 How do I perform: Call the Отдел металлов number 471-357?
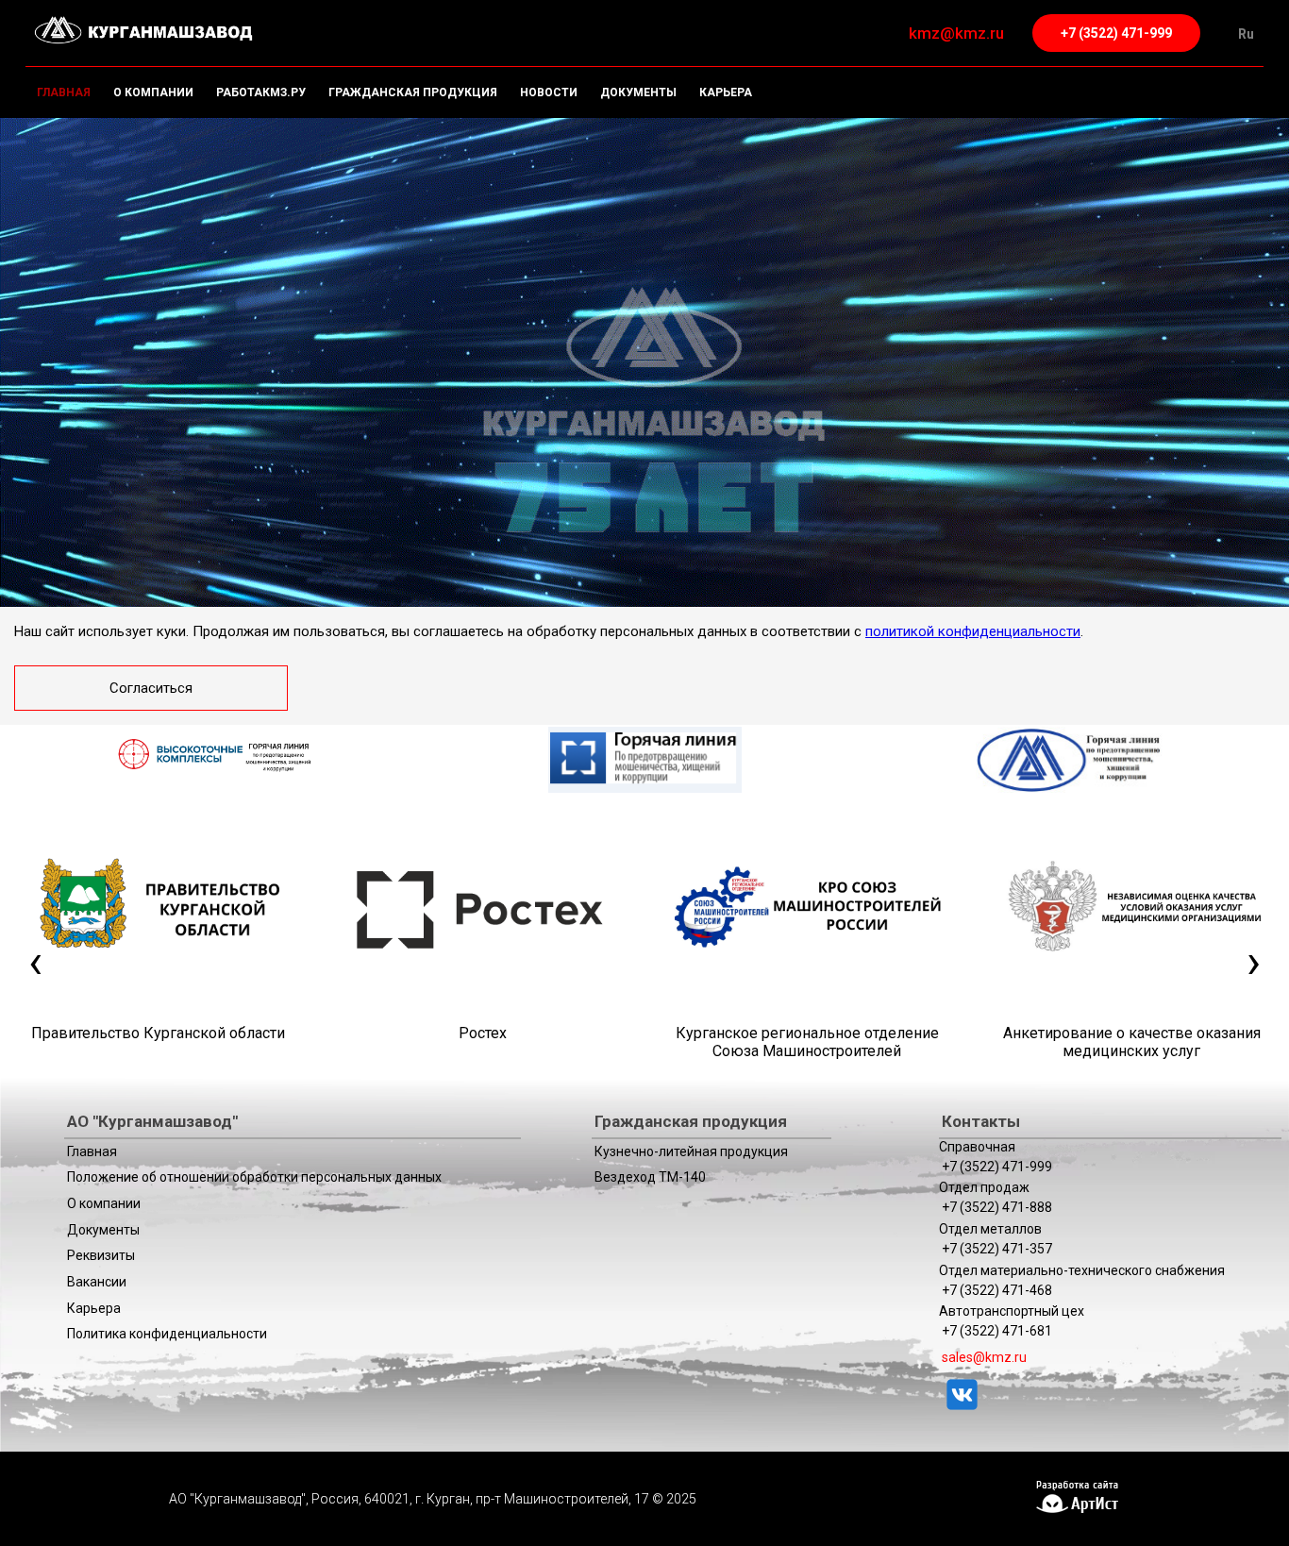point(996,1249)
